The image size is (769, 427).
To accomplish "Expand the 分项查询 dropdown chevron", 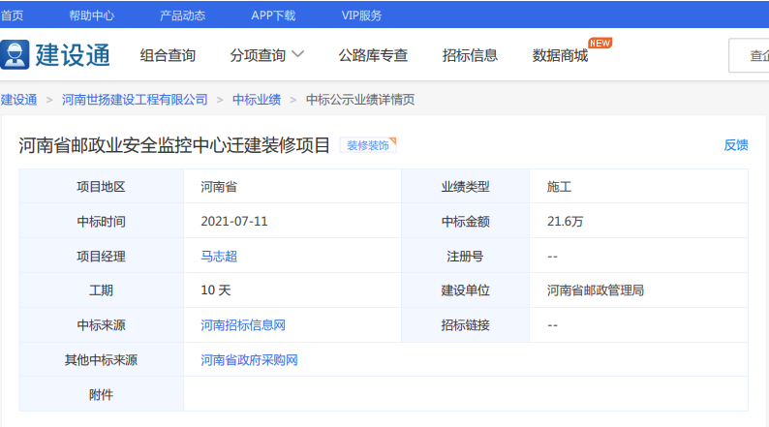I will pyautogui.click(x=298, y=54).
